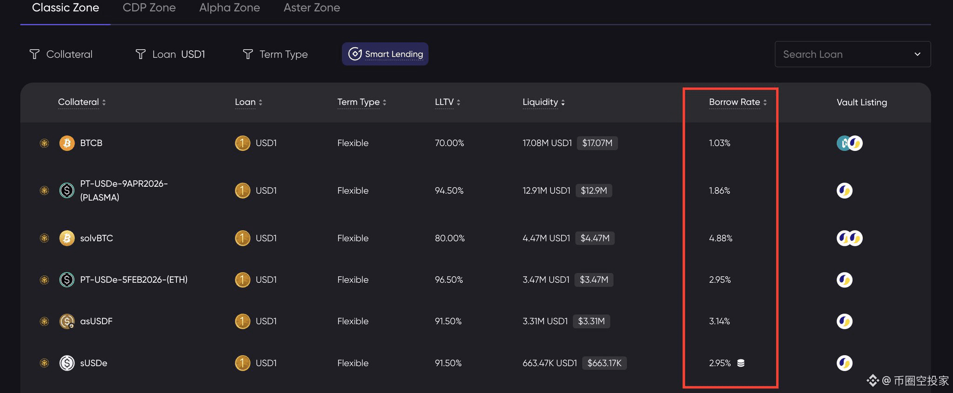Image resolution: width=953 pixels, height=393 pixels.
Task: Click the BTCB Bitcoin coin icon
Action: point(67,143)
